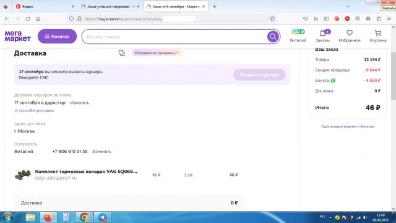This screenshot has height=223, width=396.
Task: Click the мега маркет logo
Action: pyautogui.click(x=17, y=36)
